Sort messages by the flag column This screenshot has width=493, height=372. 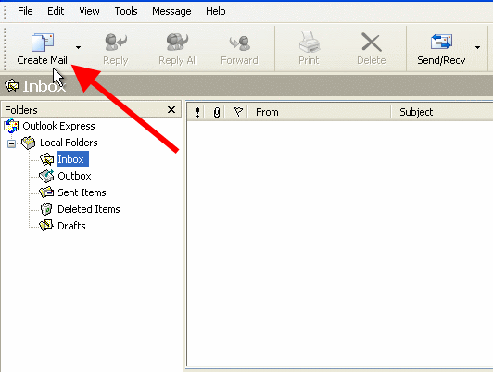click(x=238, y=112)
